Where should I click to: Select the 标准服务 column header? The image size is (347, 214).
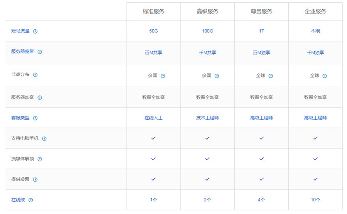(153, 11)
